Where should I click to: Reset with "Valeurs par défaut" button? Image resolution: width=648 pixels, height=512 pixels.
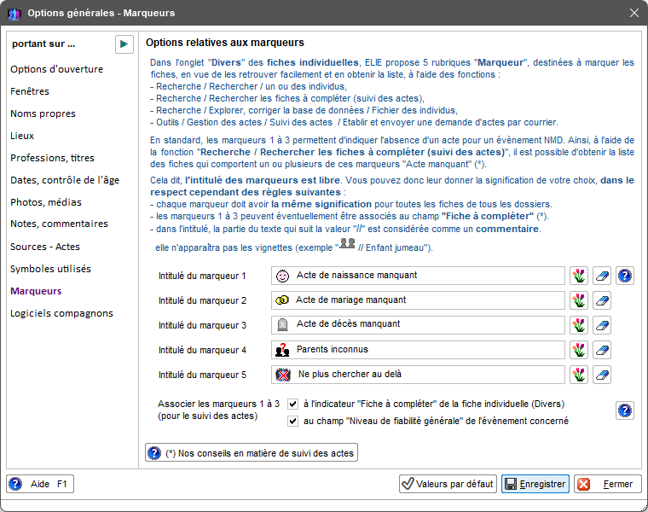tap(448, 484)
